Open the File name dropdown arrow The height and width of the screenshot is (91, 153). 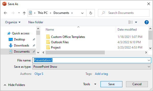point(149,60)
